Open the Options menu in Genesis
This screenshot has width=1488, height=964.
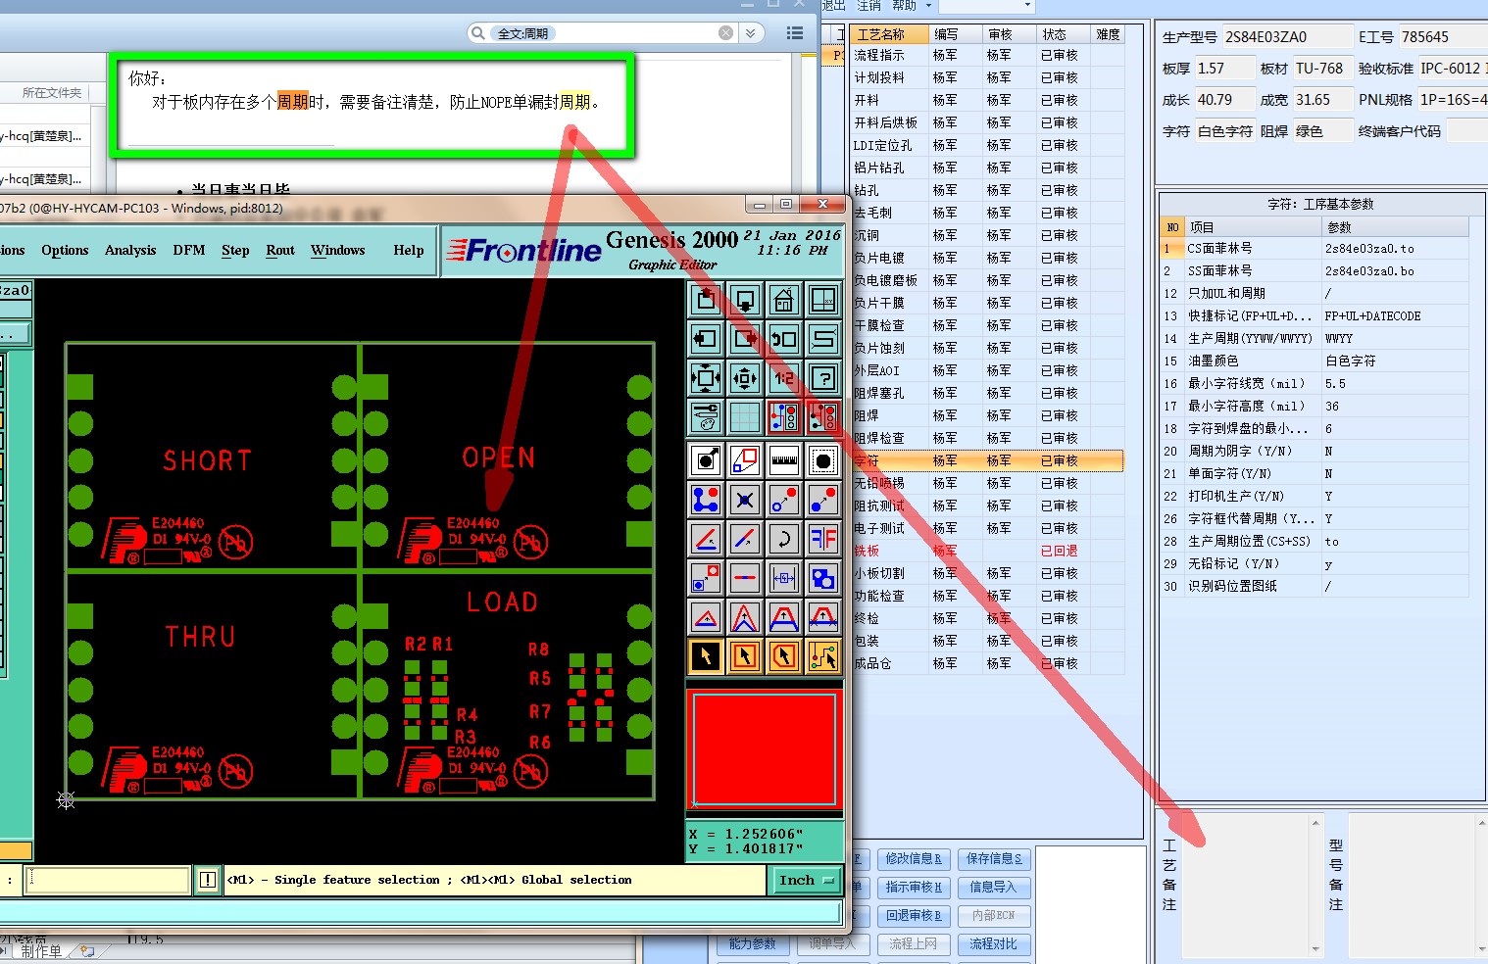point(65,251)
